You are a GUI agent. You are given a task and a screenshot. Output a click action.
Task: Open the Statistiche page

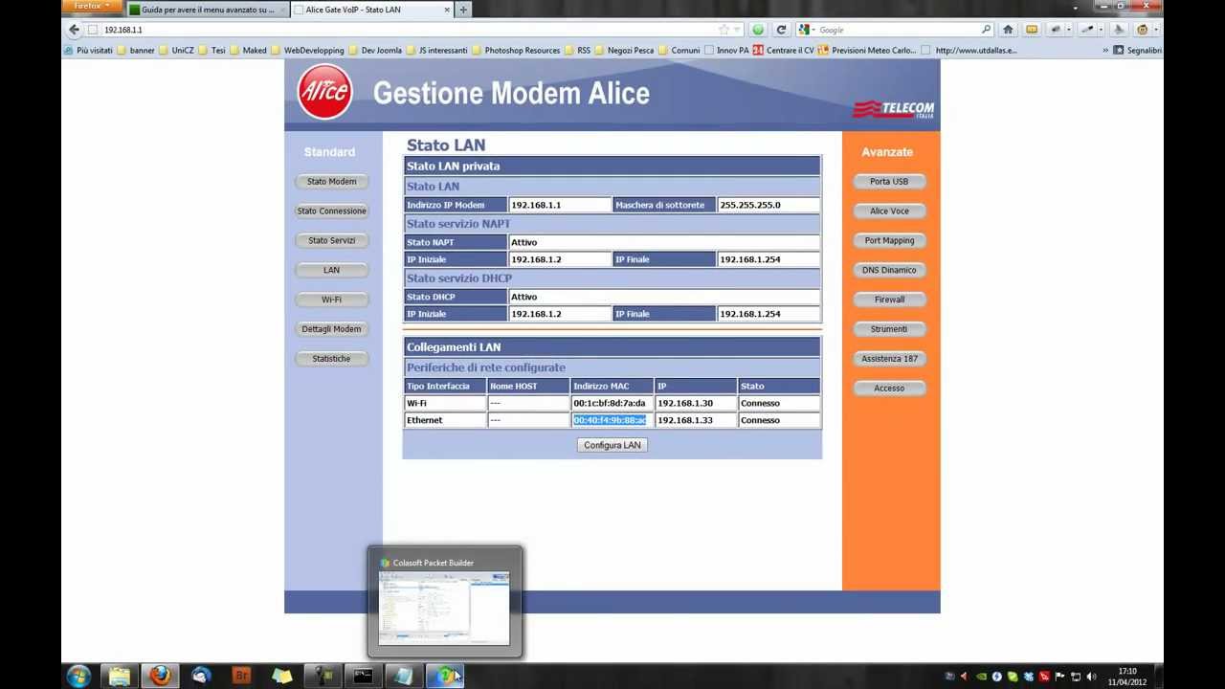click(331, 359)
